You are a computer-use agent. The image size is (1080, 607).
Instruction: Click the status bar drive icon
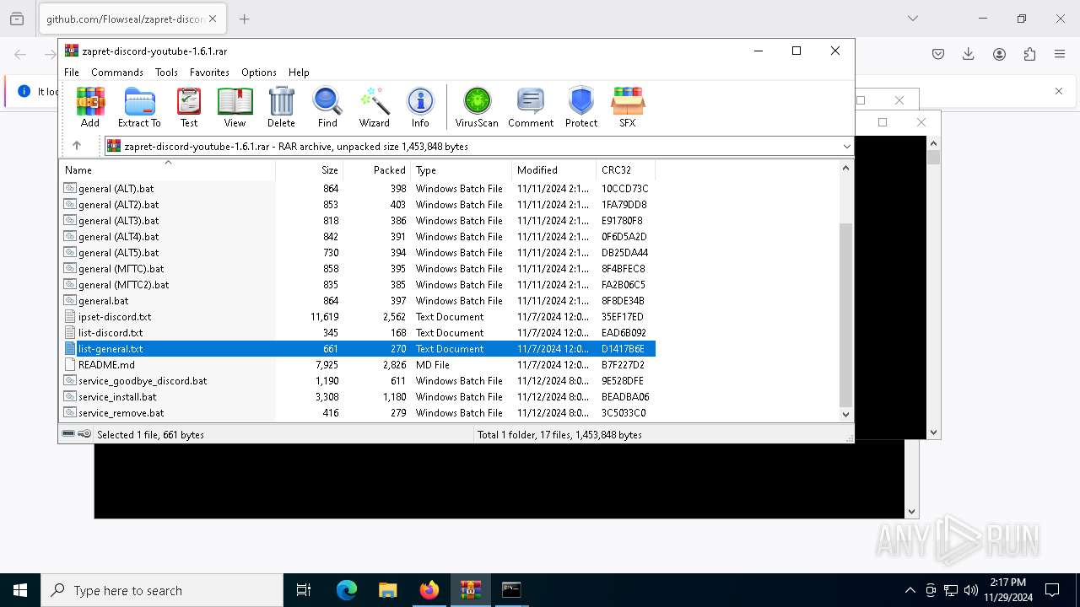[x=68, y=434]
